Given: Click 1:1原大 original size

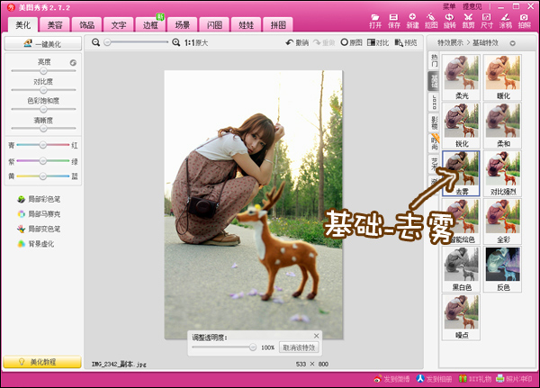Looking at the screenshot, I should pos(196,42).
